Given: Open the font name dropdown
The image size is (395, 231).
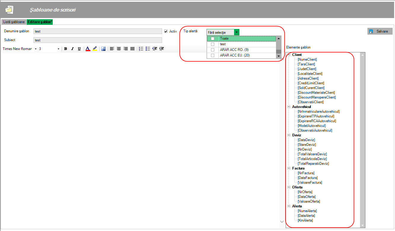Looking at the screenshot, I should 36,49.
